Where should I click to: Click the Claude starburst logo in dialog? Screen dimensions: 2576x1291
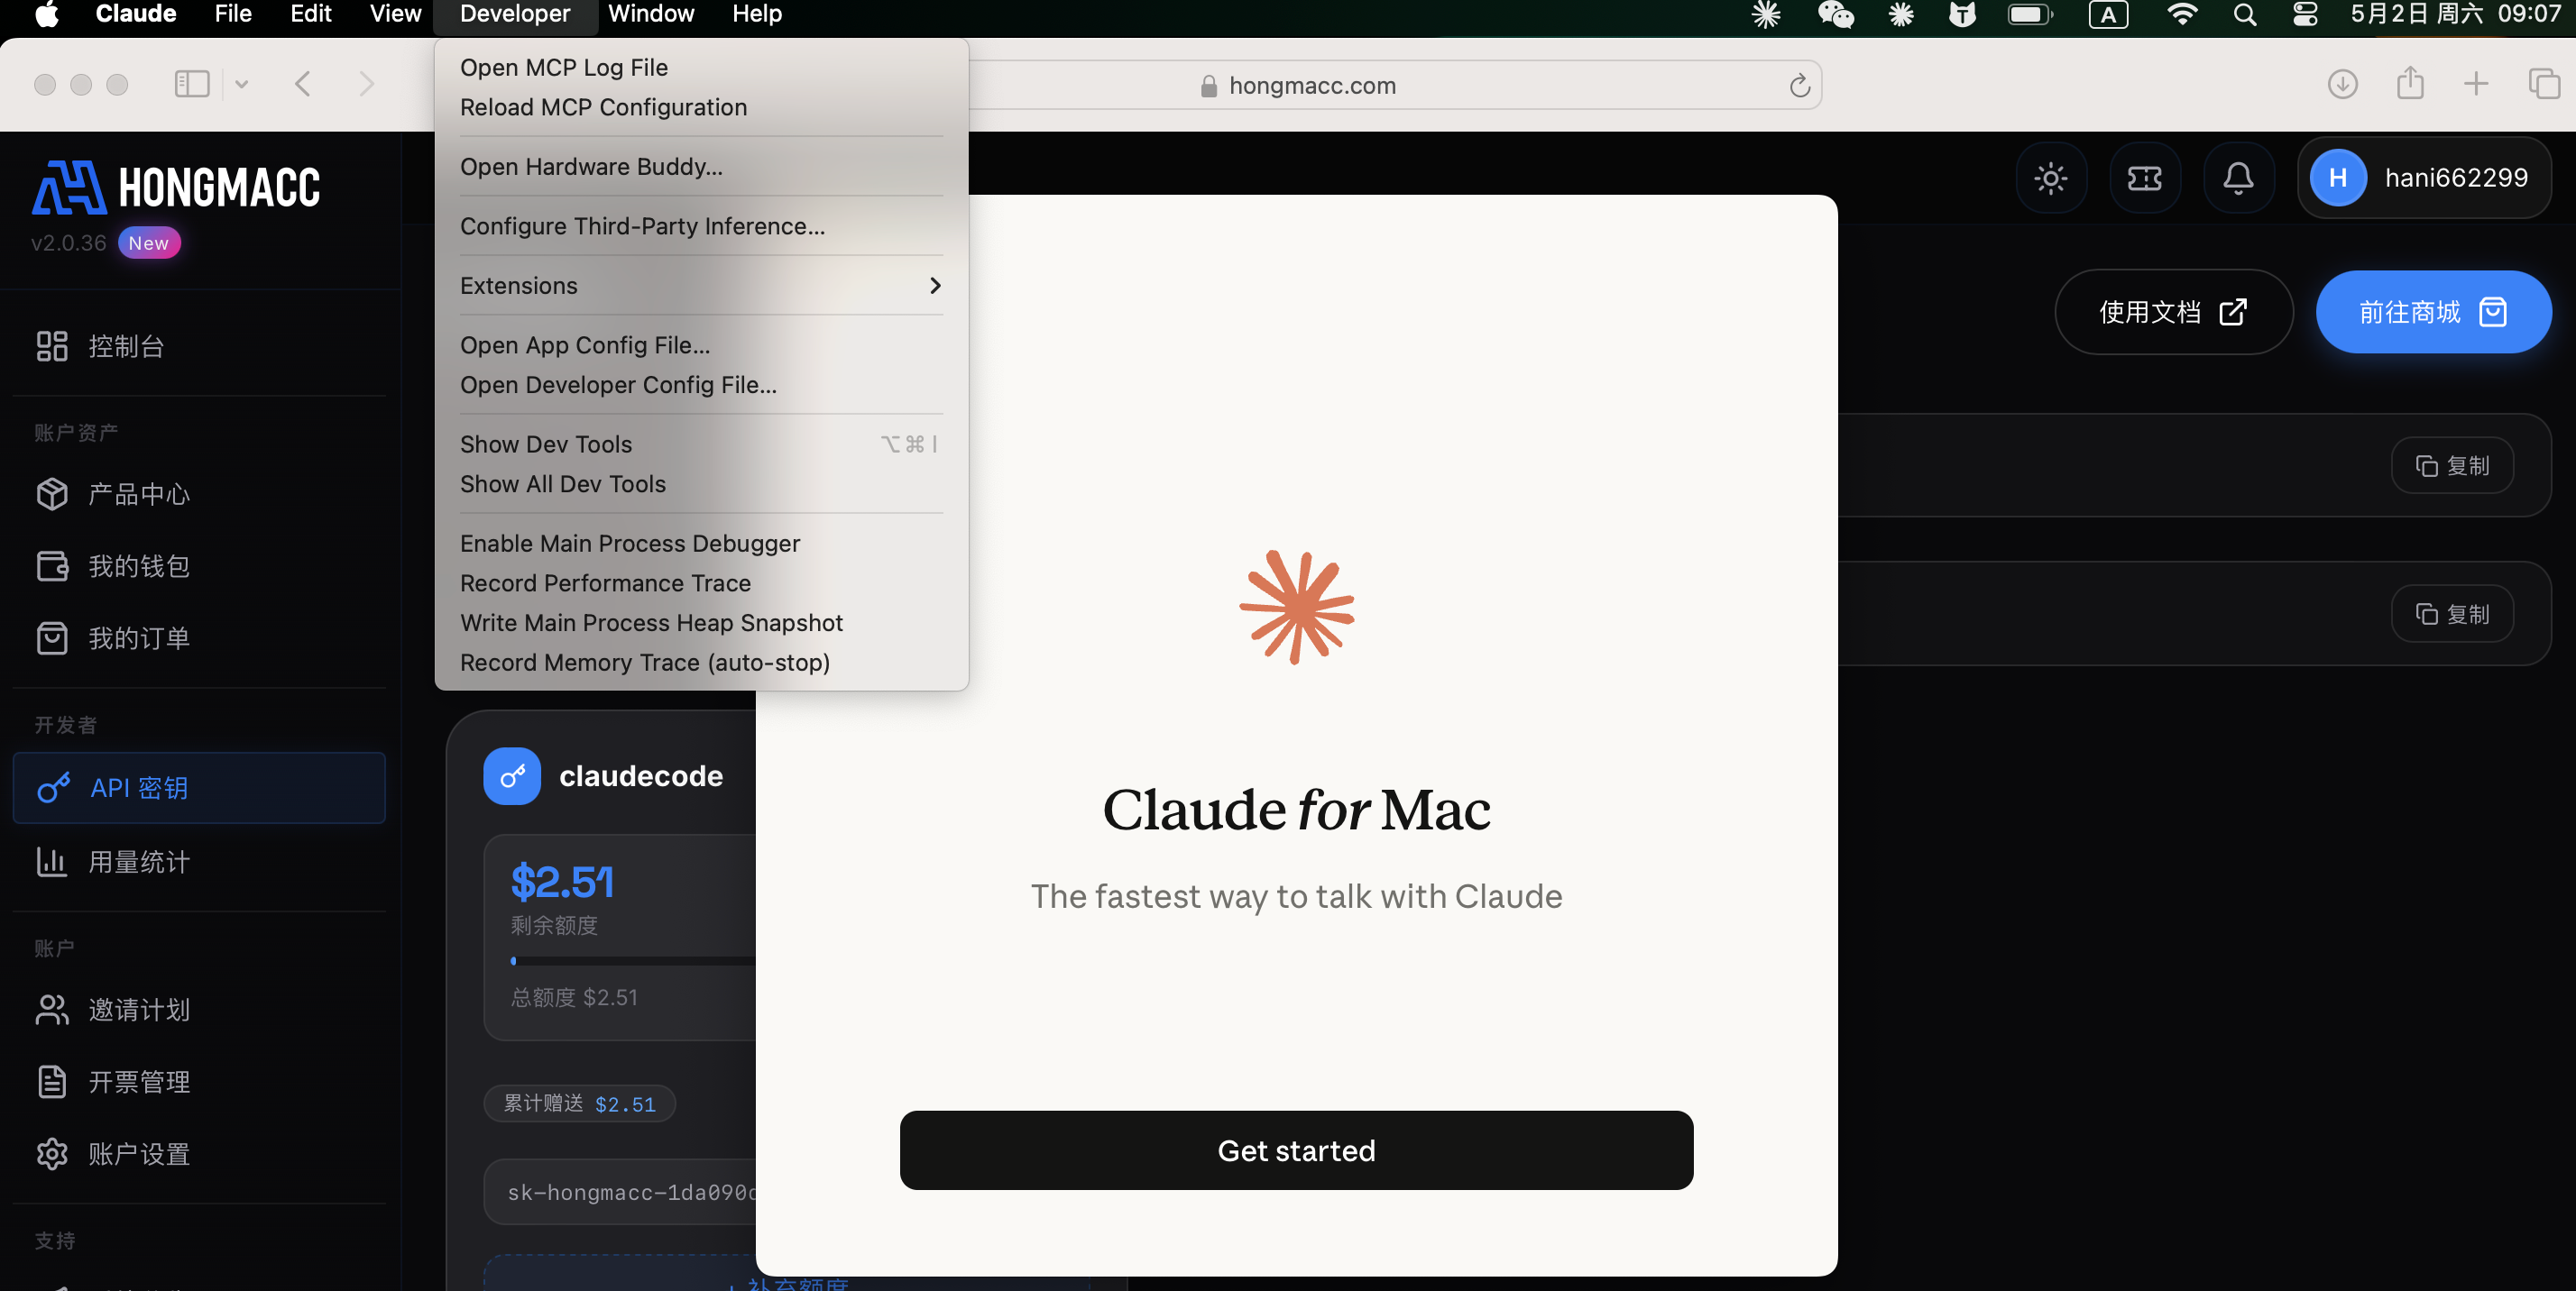(x=1296, y=607)
